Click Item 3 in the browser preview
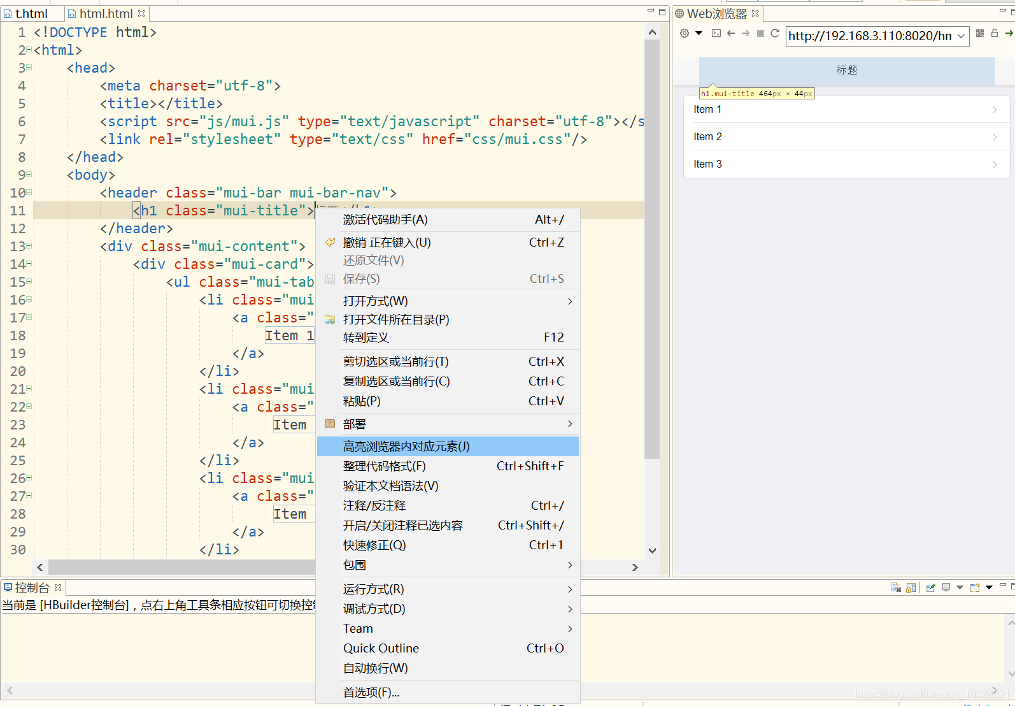The height and width of the screenshot is (706, 1015). tap(846, 164)
